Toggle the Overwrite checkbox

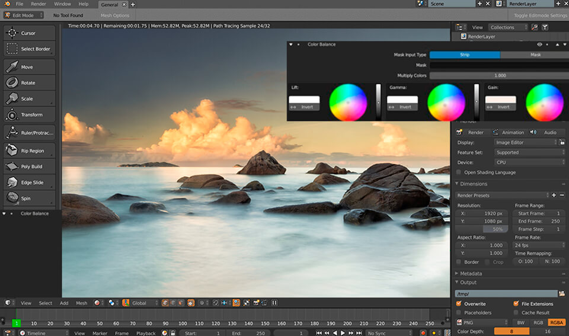coord(459,303)
